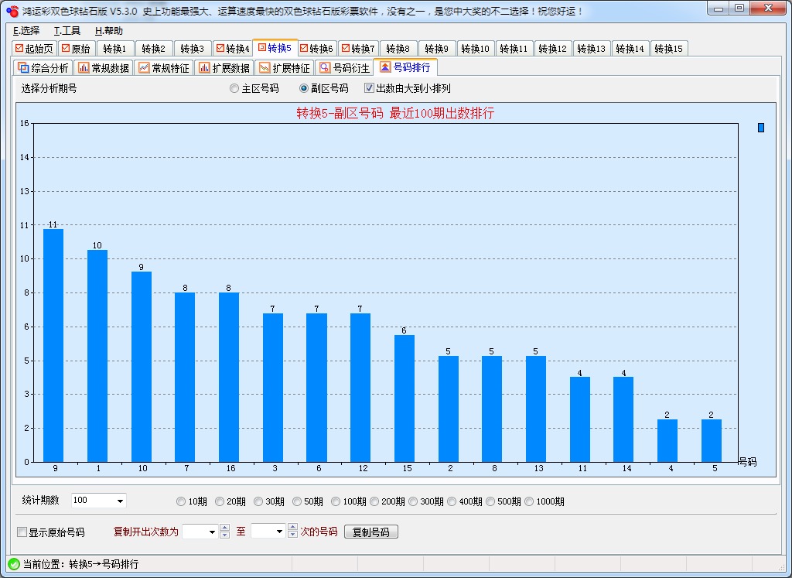Screen dimensions: 792x578
Task: Switch to the 转换8 tab
Action: click(x=398, y=48)
